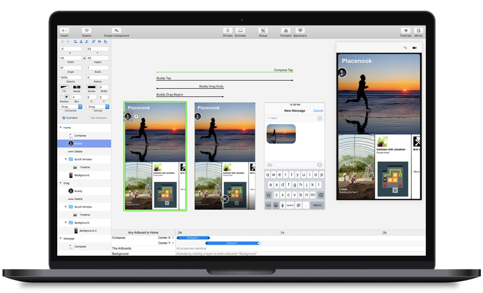Send layer Backward
The width and height of the screenshot is (483, 293).
click(x=300, y=31)
